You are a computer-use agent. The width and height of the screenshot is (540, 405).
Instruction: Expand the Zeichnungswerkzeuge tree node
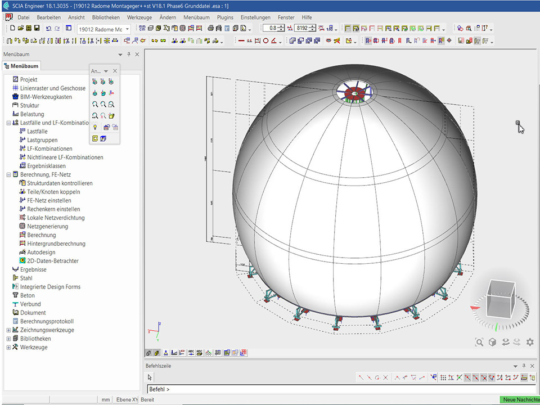(8, 330)
